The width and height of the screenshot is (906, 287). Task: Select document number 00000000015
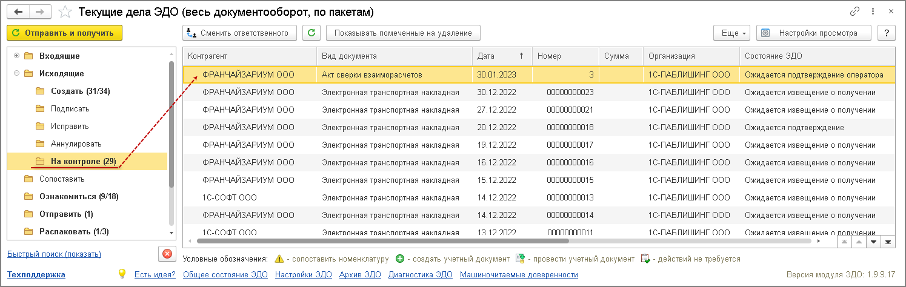(x=570, y=180)
